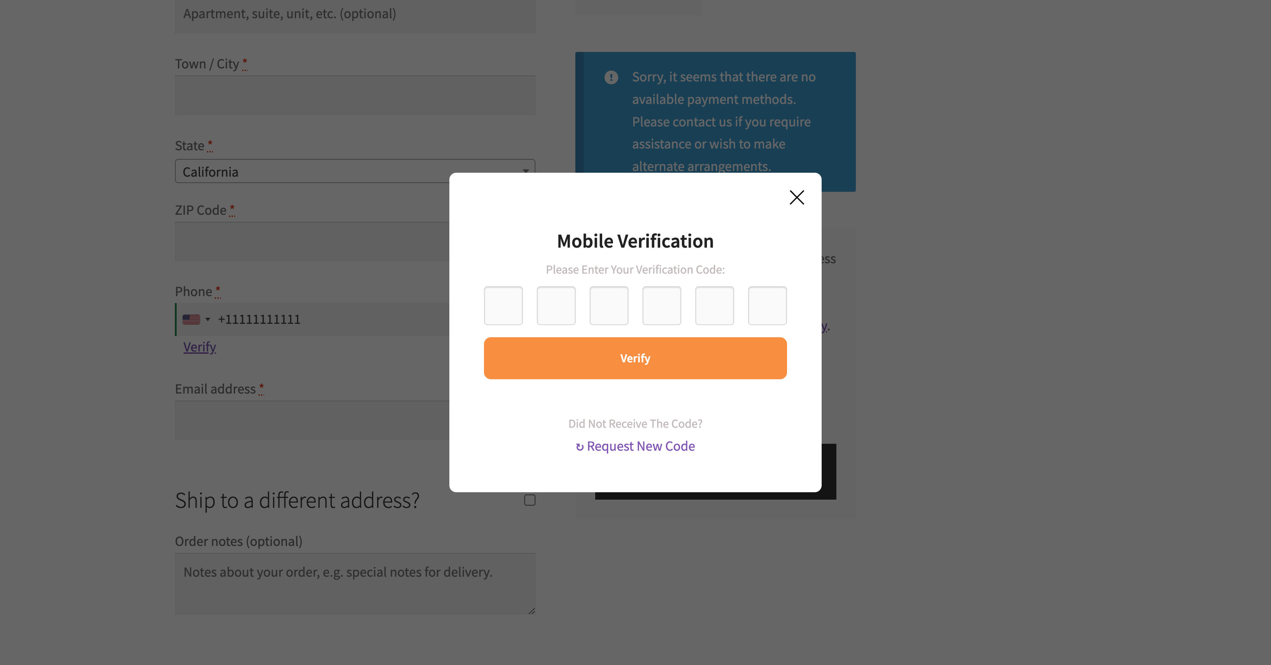Select the second verification code digit box
Viewport: 1271px width, 665px height.
tap(556, 306)
